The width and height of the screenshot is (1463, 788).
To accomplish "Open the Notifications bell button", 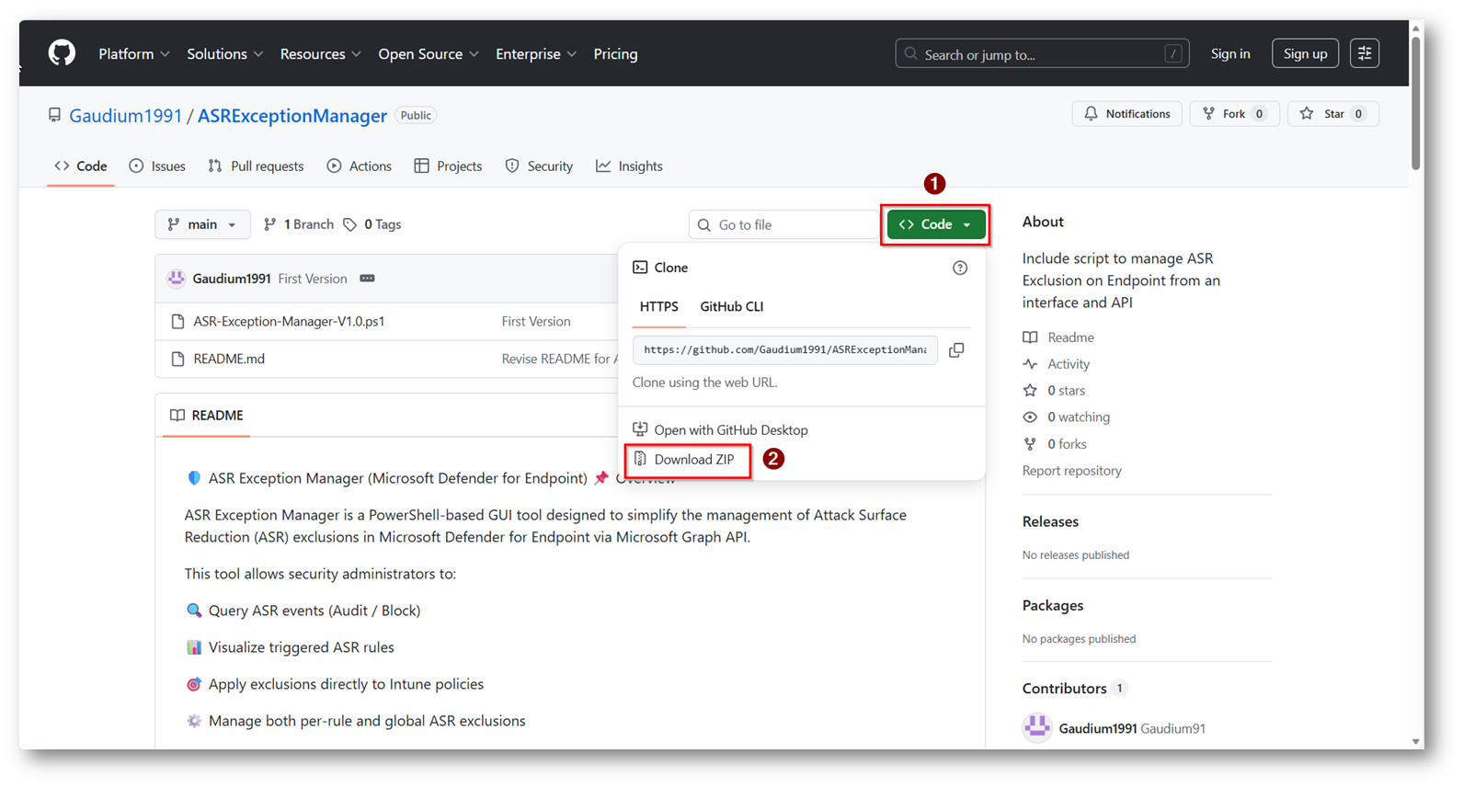I will [x=1126, y=114].
